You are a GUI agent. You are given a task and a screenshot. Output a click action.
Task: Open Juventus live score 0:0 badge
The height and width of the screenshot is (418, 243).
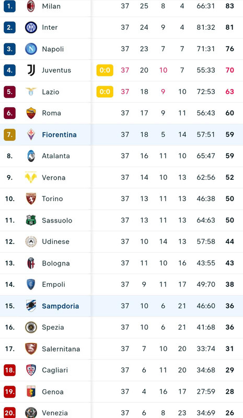tap(105, 70)
